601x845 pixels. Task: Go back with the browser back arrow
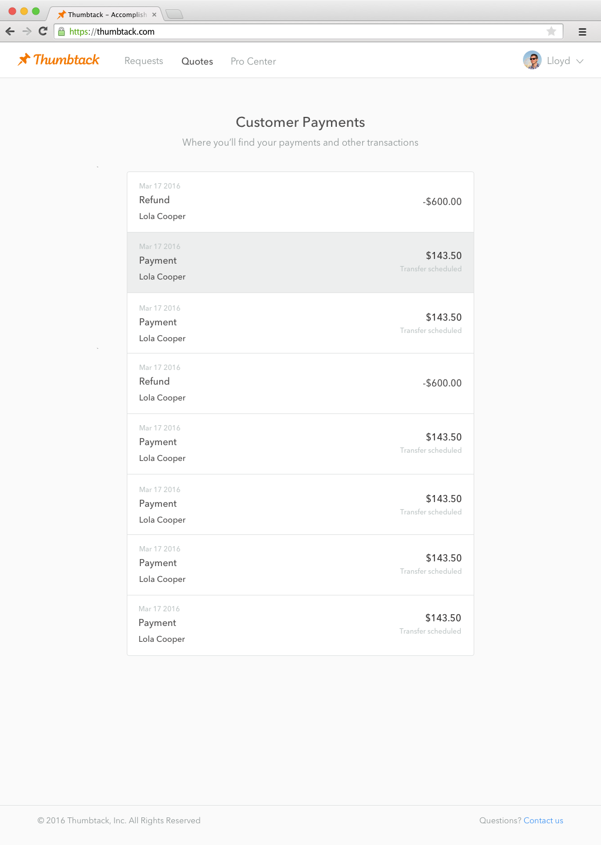click(x=10, y=31)
